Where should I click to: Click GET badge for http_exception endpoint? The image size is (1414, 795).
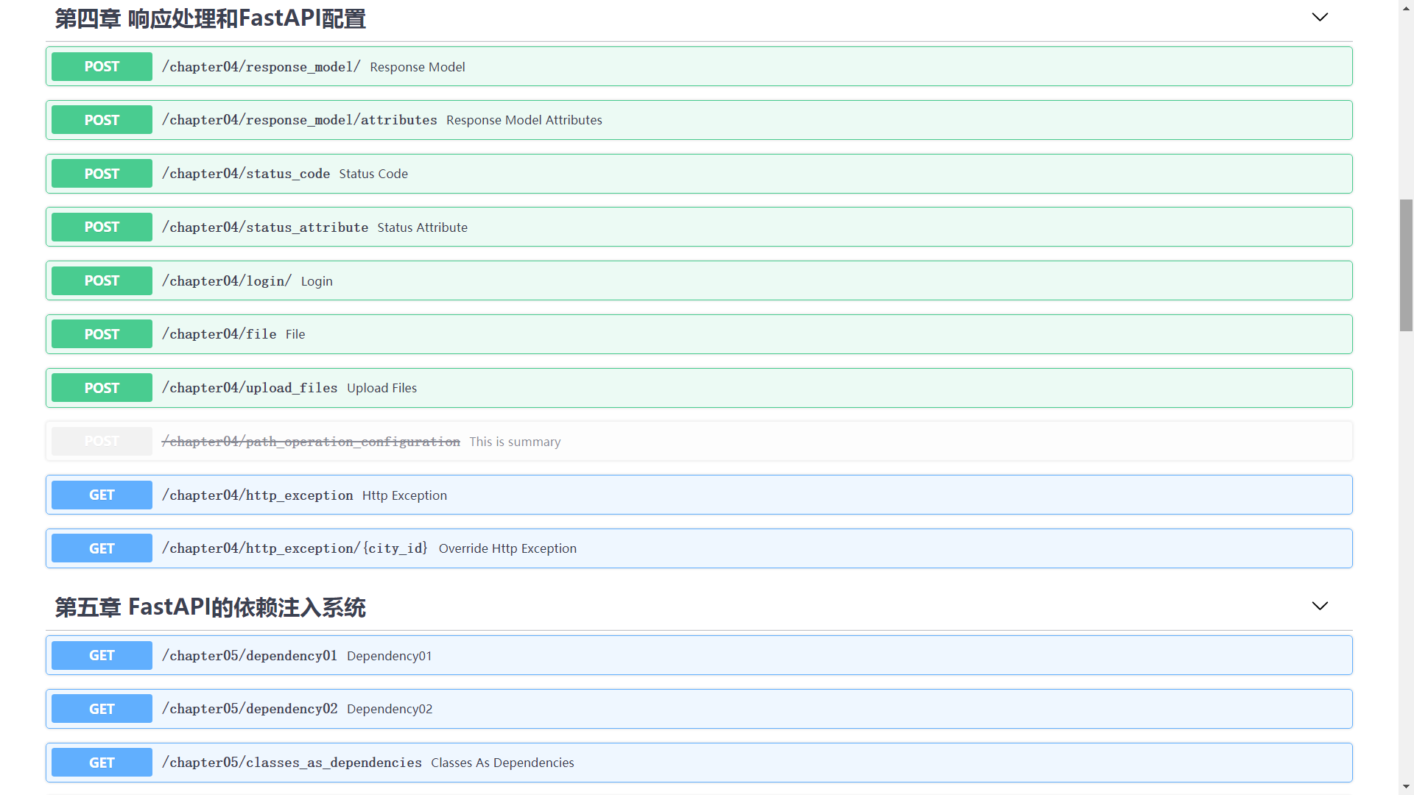click(102, 495)
